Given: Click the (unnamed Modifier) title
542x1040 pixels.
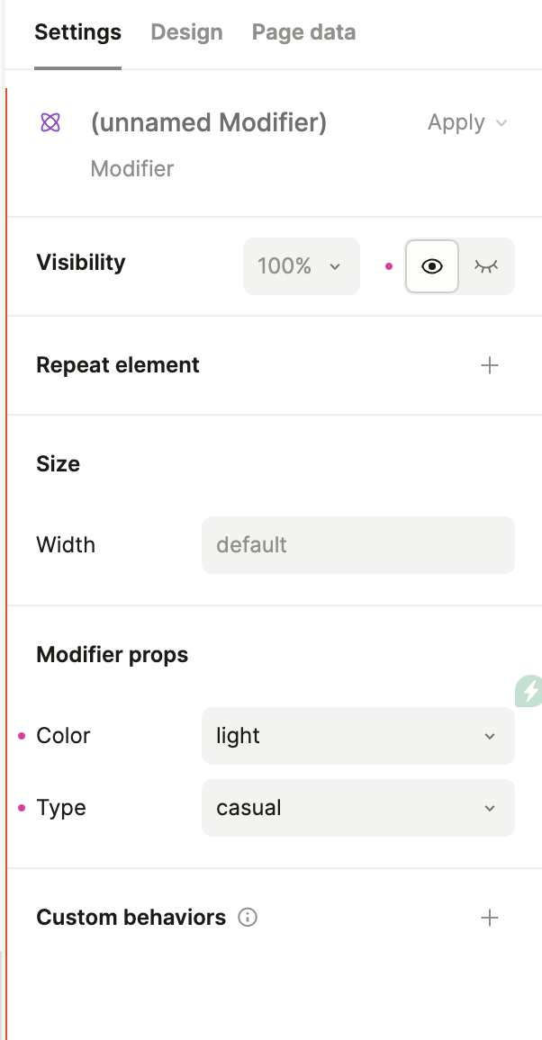Looking at the screenshot, I should point(208,123).
